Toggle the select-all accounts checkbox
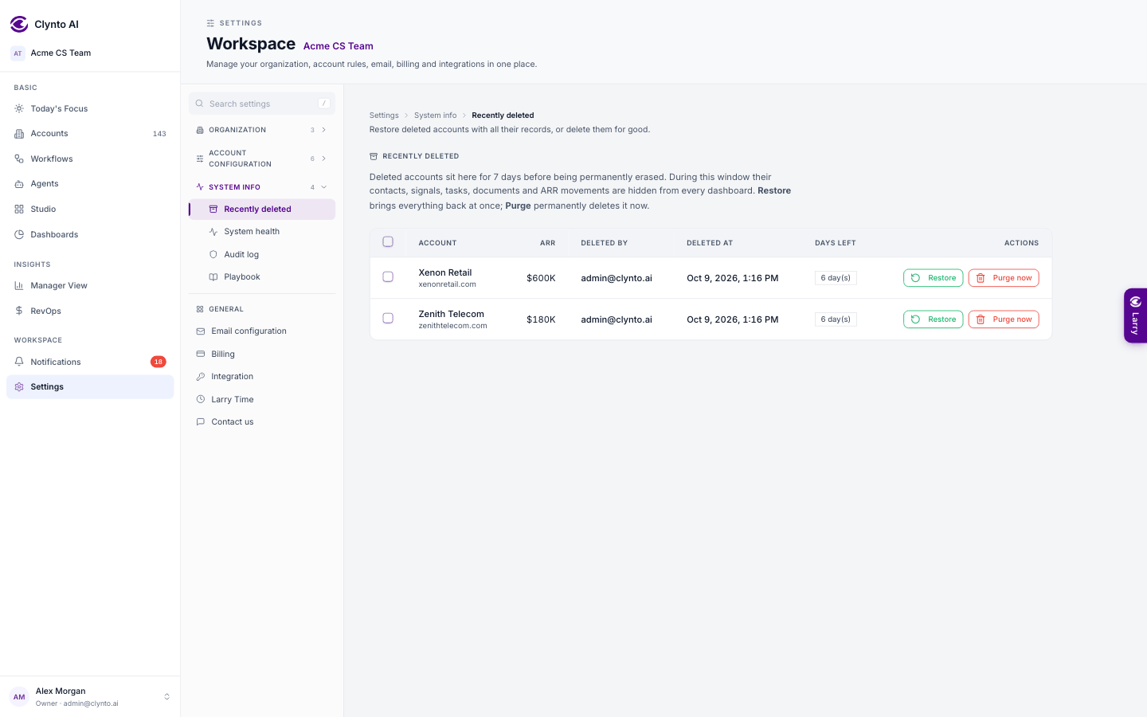 (x=388, y=241)
